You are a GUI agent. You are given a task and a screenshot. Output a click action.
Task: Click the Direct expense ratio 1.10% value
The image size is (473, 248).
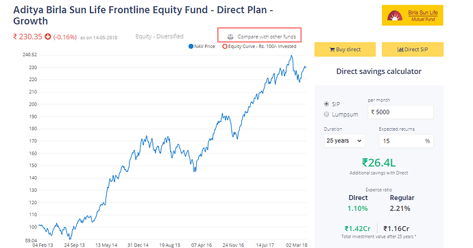coord(357,208)
